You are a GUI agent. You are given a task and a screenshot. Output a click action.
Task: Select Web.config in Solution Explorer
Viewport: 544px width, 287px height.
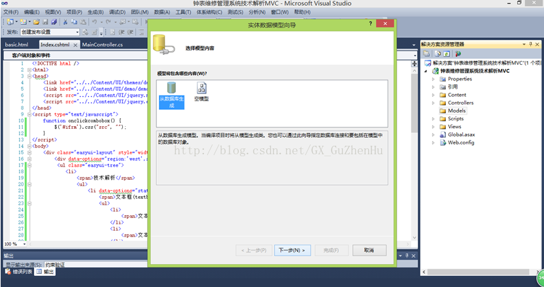click(x=461, y=143)
